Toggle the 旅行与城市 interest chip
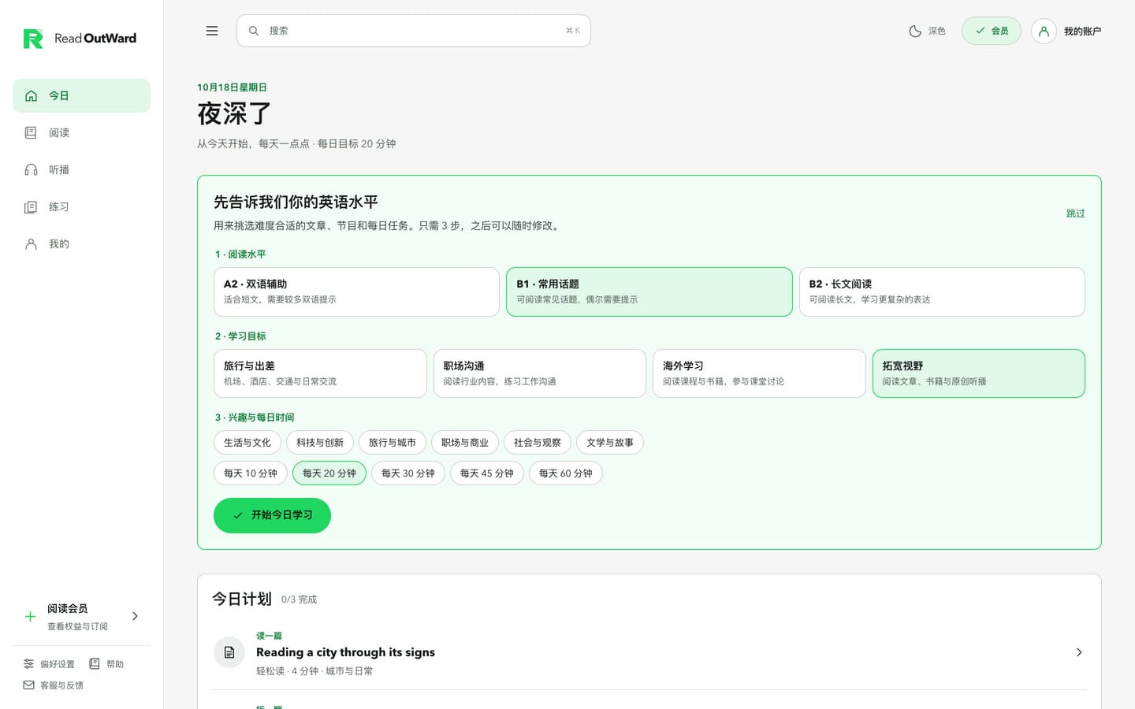 (x=393, y=443)
